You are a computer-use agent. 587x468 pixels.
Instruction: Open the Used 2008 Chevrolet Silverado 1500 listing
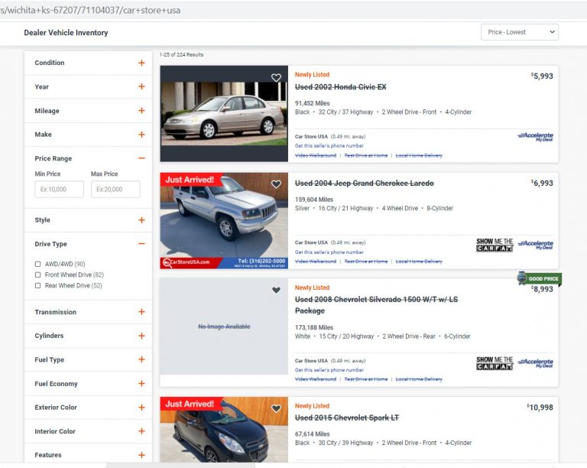point(376,305)
